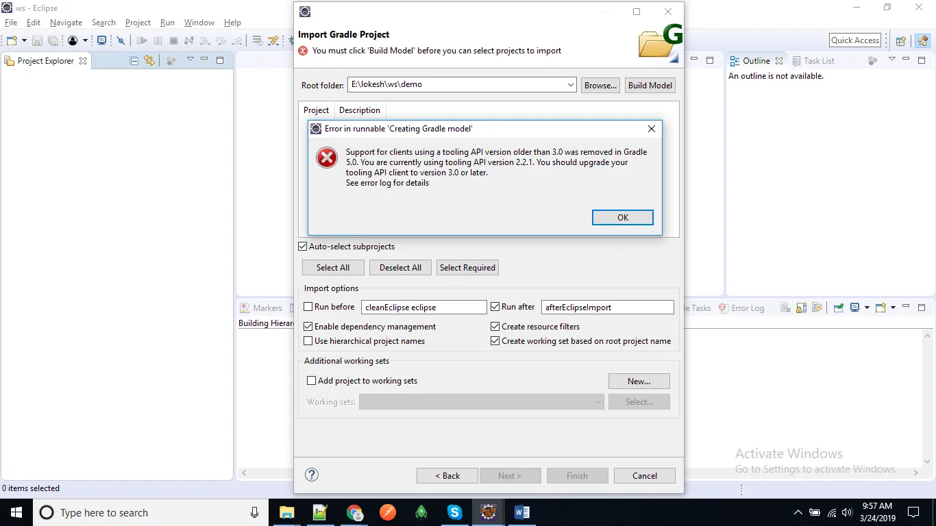Click the Resume debug icon in toolbar

click(x=142, y=40)
